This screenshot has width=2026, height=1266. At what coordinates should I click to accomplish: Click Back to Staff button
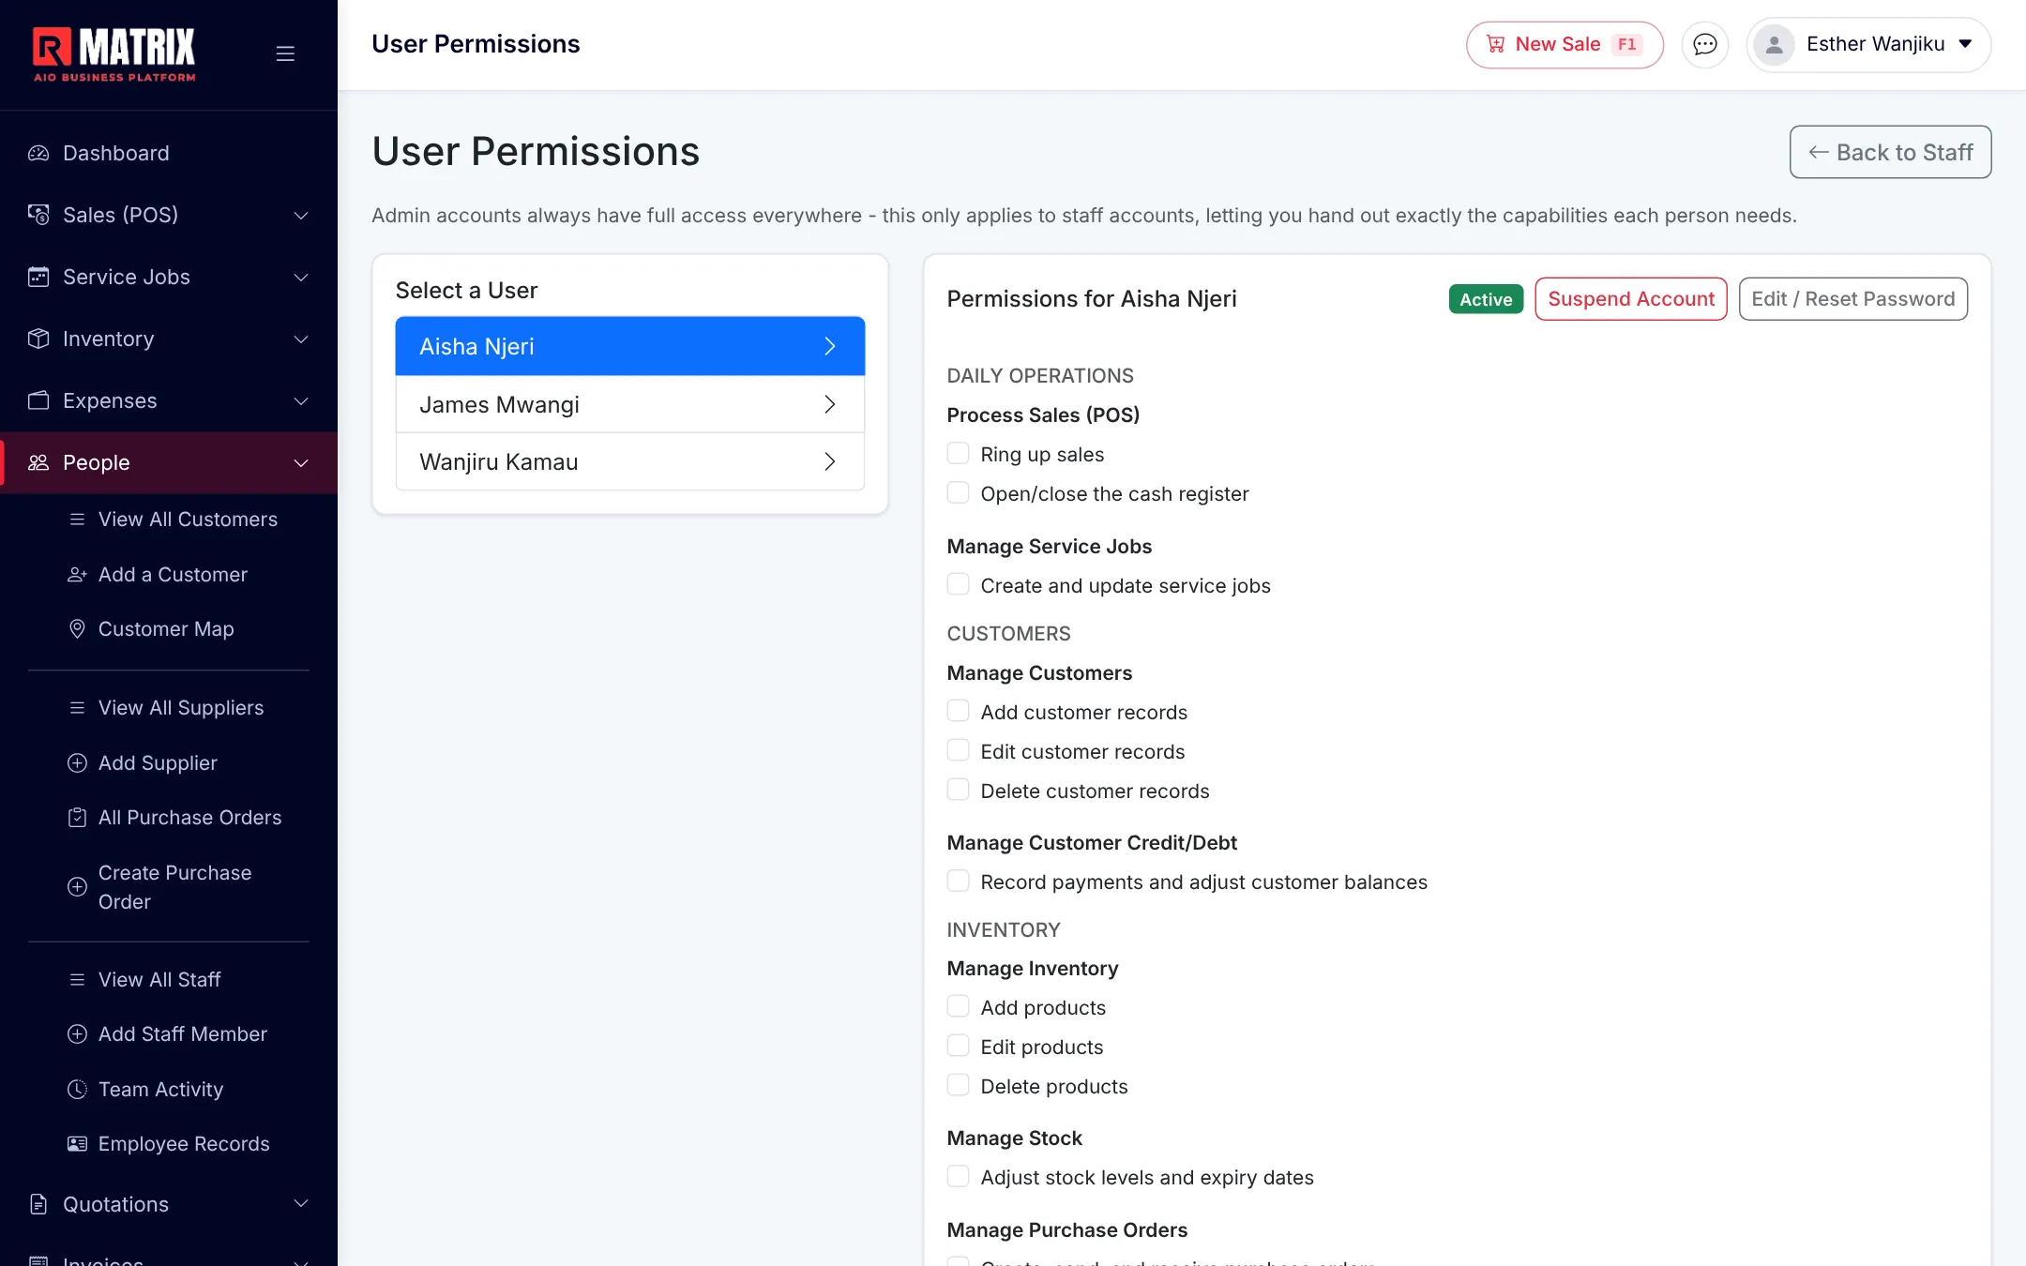(1890, 152)
